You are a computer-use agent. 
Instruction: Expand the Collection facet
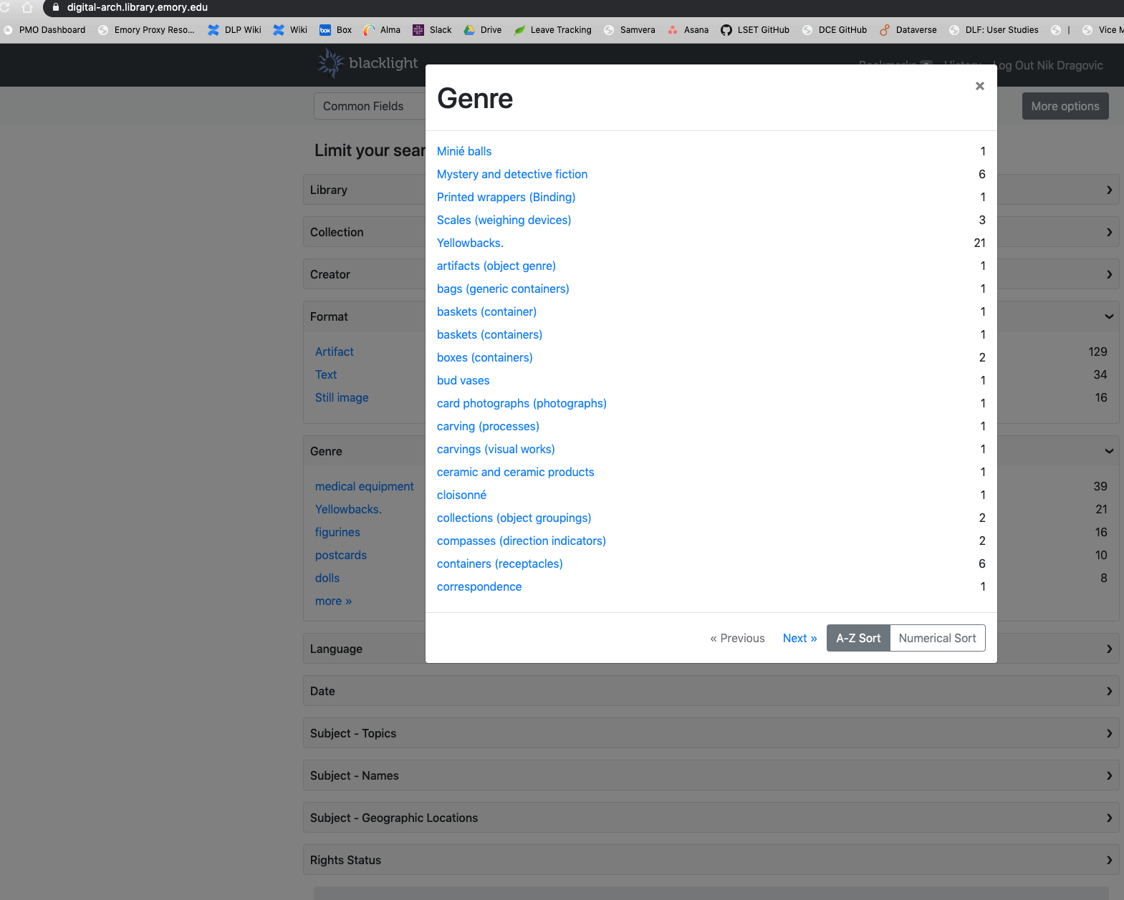click(x=711, y=232)
